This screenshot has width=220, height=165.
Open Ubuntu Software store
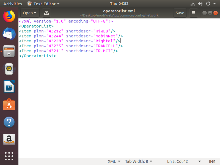pos(9,104)
